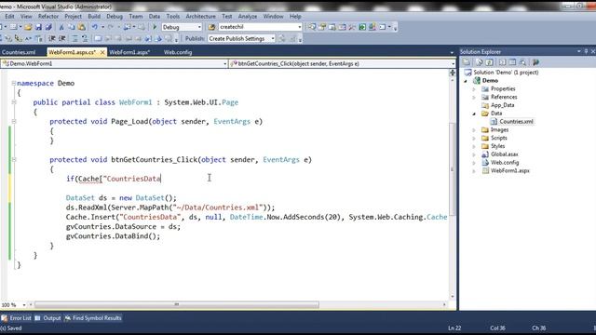Screen dimensions: 596x335
Task: Click ASP.NET Configuration icon in Solution Explorer toolbar
Action: [x=536, y=62]
